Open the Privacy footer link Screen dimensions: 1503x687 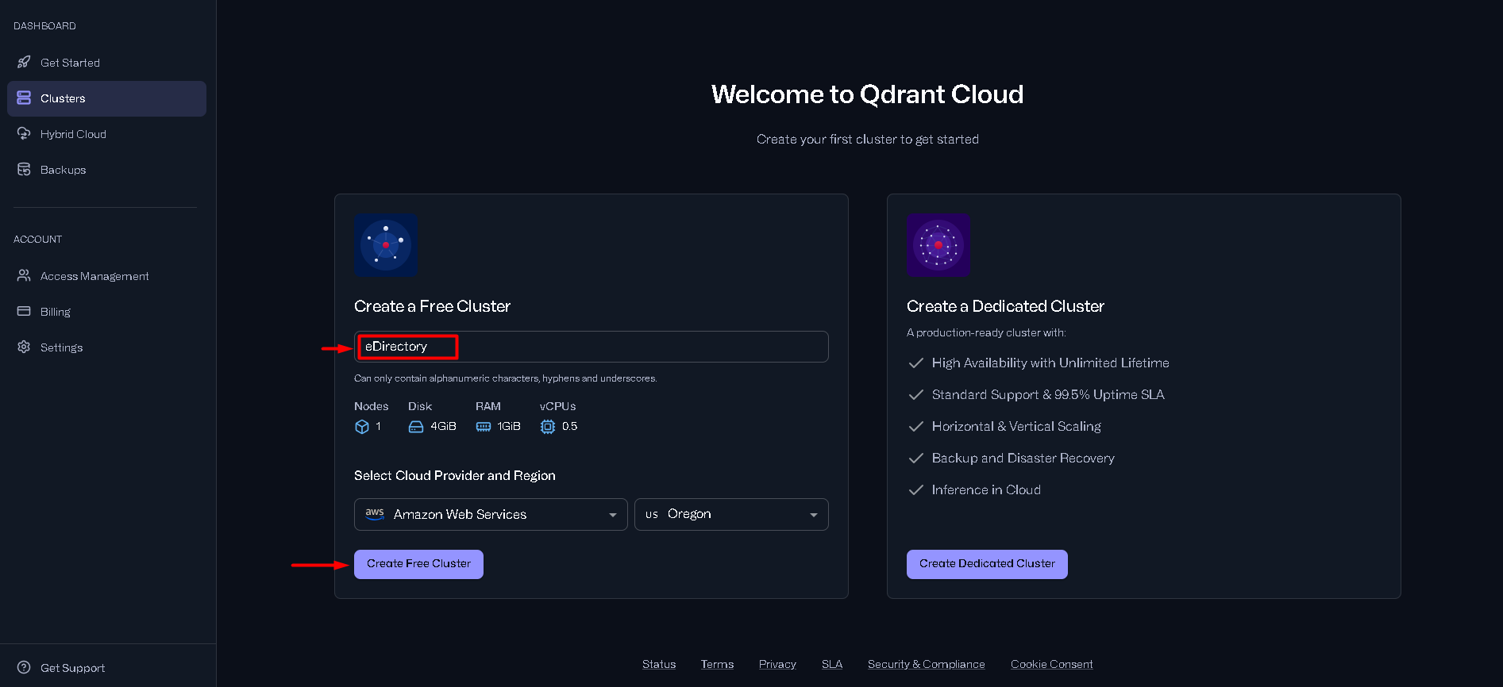point(777,664)
